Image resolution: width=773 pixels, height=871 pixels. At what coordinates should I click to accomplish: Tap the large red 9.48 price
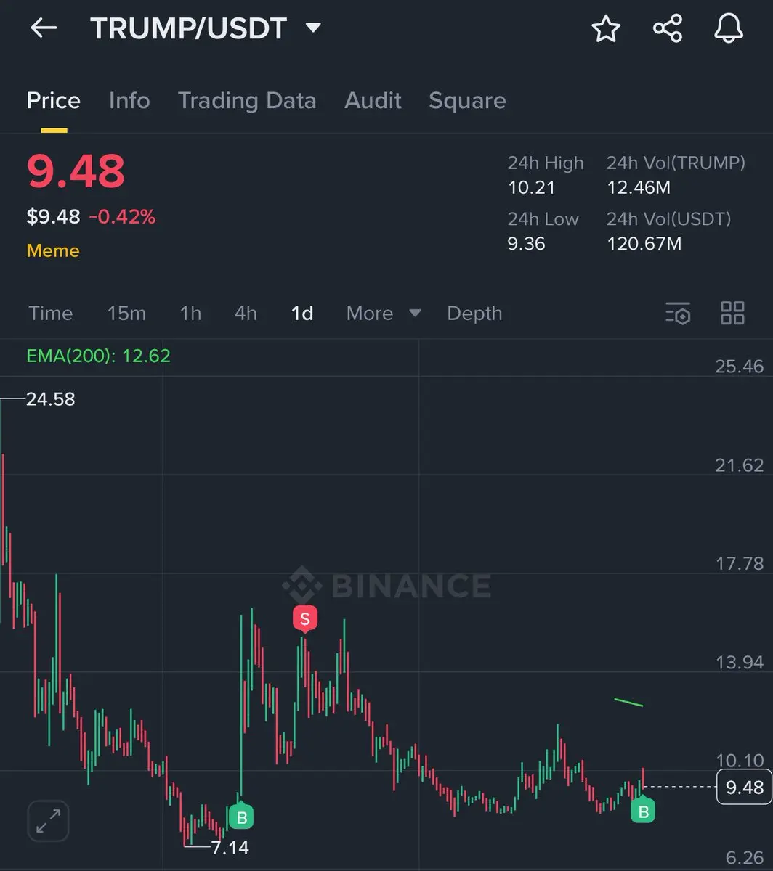click(76, 171)
